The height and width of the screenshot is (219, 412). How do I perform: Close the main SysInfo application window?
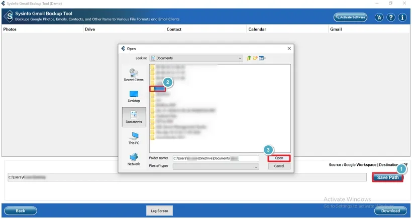404,3
